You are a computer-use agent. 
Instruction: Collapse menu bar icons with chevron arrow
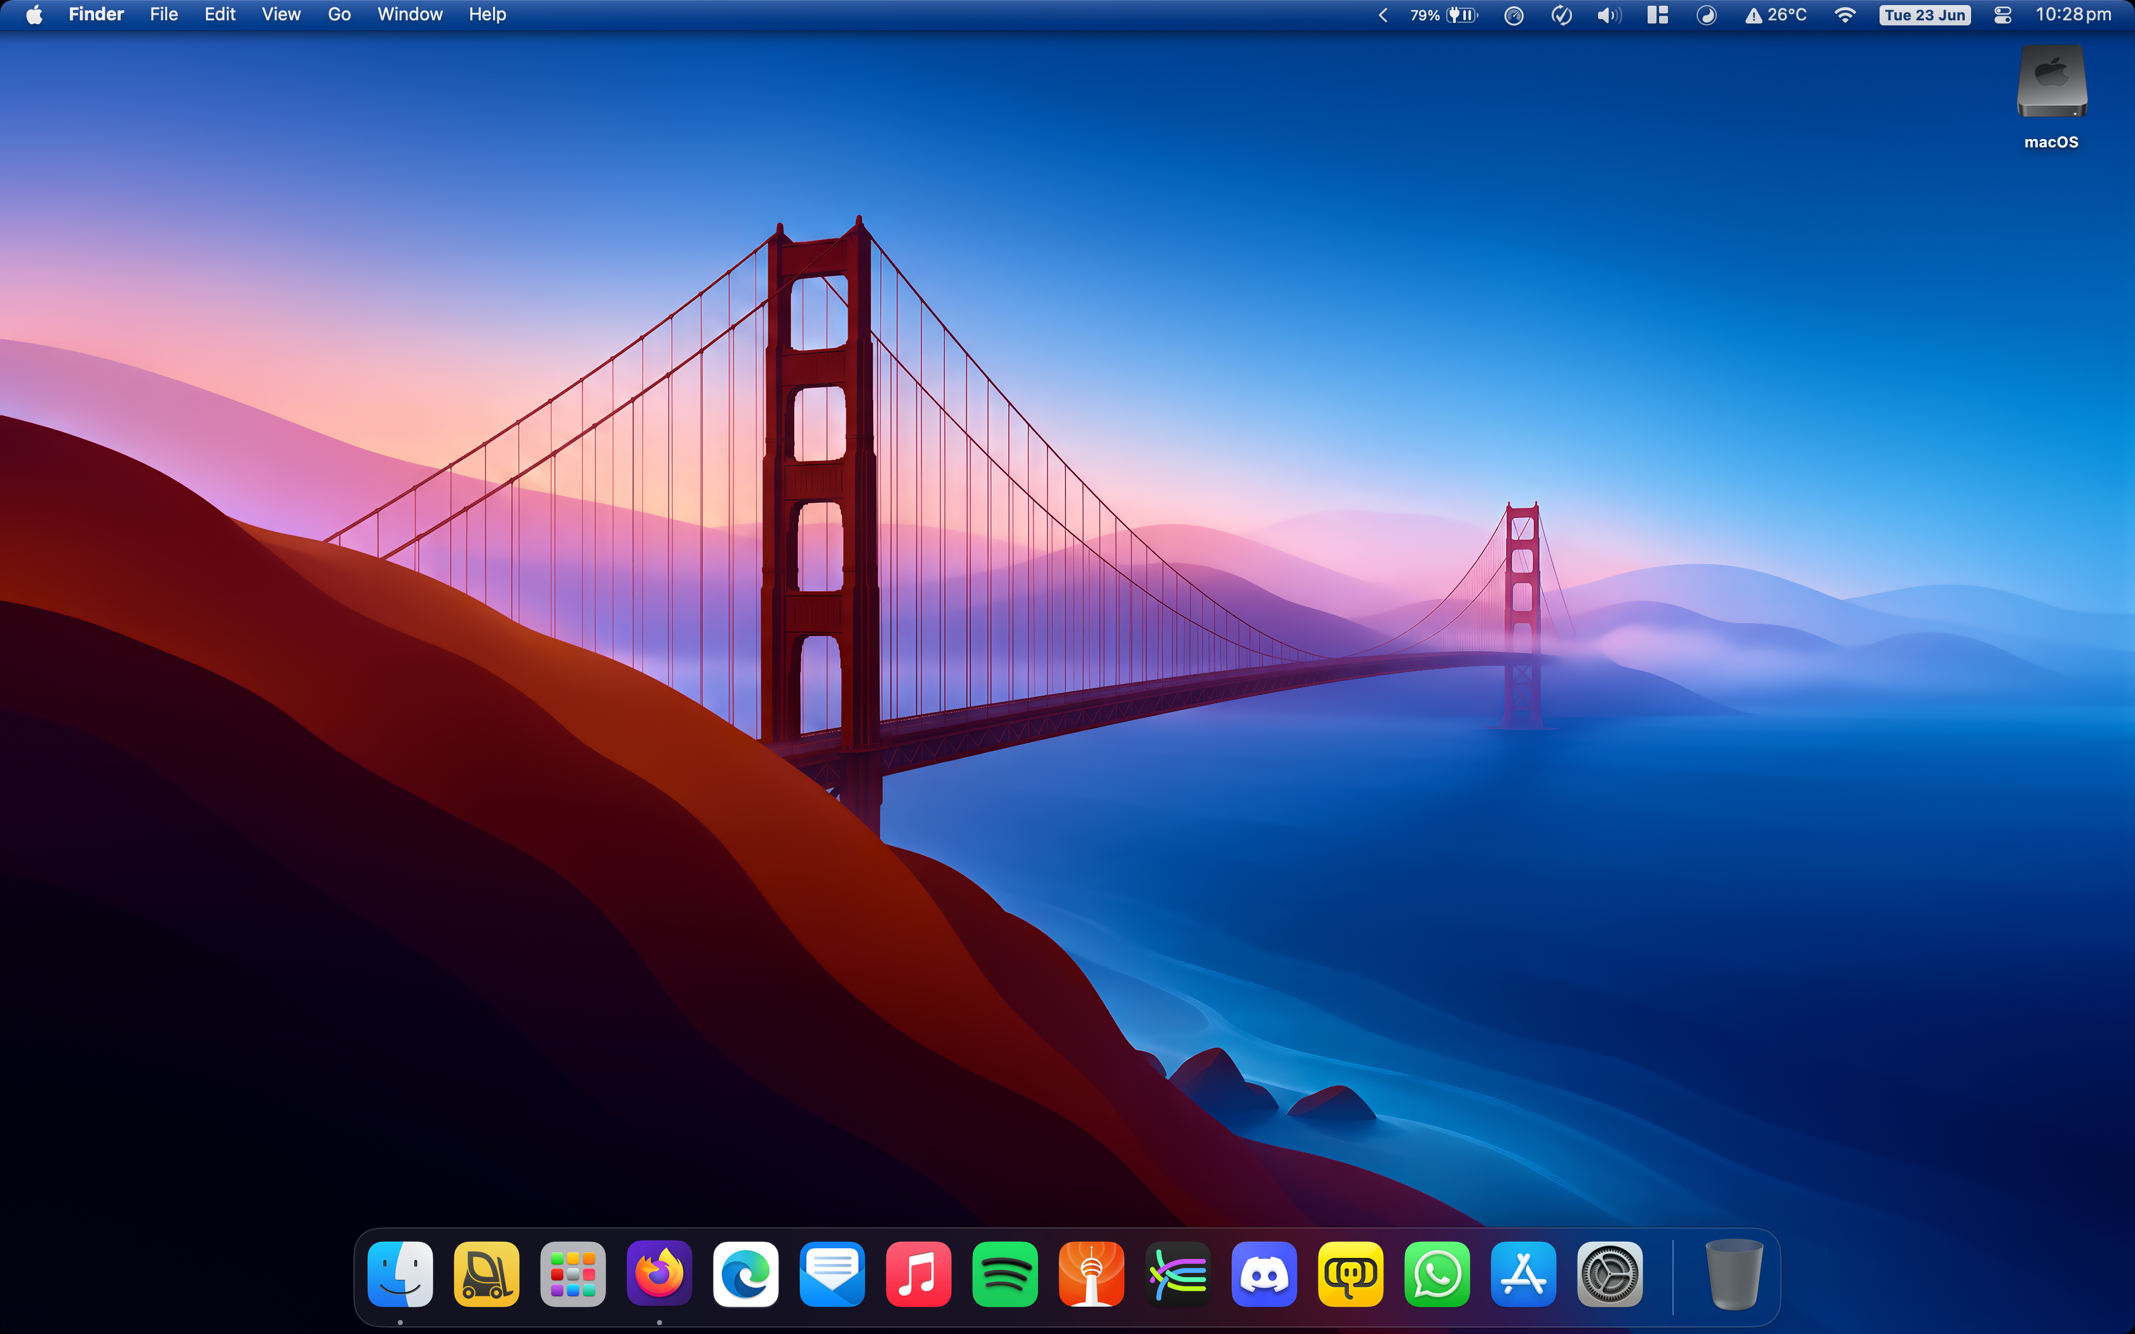pyautogui.click(x=1383, y=15)
